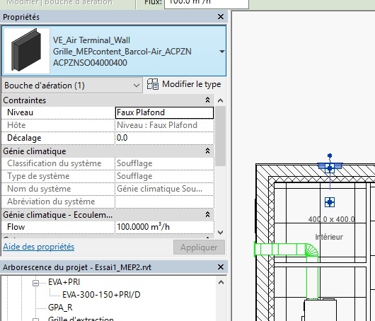
Task: Click the properties scrollbar down arrow
Action: tap(221, 233)
